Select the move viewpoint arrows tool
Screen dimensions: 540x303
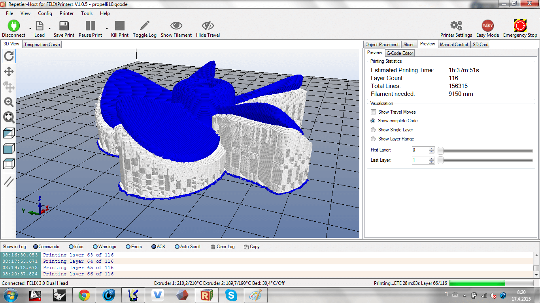[x=9, y=71]
